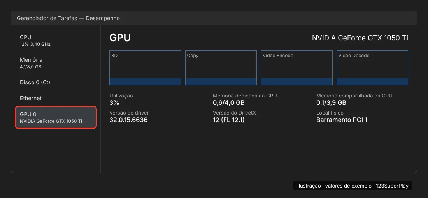Image resolution: width=428 pixels, height=198 pixels.
Task: Click the Utilização label
Action: (x=121, y=96)
